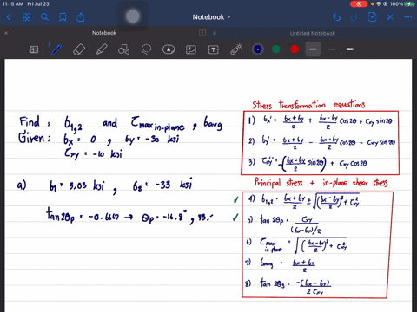Open the more options ellipsis menu

(x=408, y=17)
